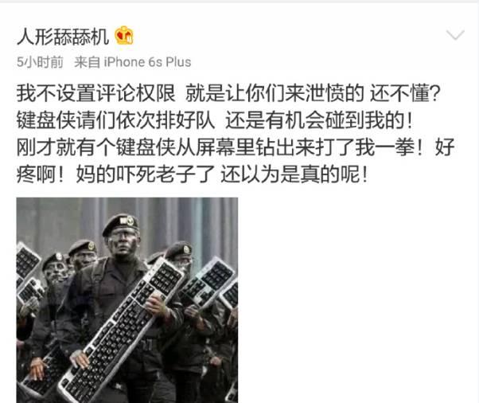Click the post line starting 刚才就有个键盘侠

tap(236, 147)
